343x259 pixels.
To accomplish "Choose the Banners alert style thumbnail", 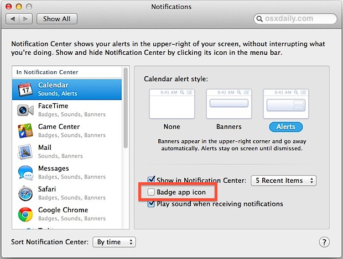I will (229, 104).
